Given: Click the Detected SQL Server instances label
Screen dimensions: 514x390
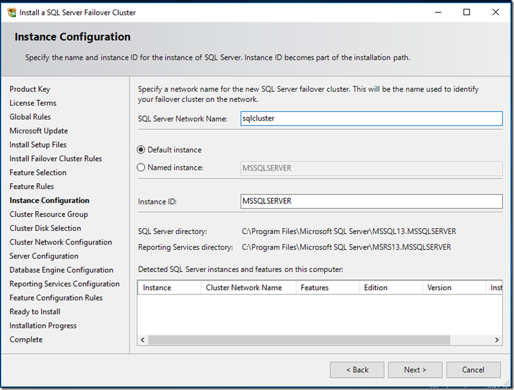Looking at the screenshot, I should click(241, 270).
